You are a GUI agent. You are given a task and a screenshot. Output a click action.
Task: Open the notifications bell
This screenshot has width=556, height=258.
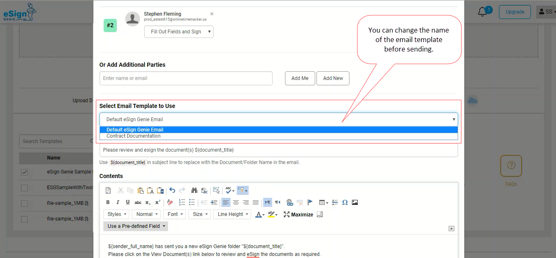482,12
